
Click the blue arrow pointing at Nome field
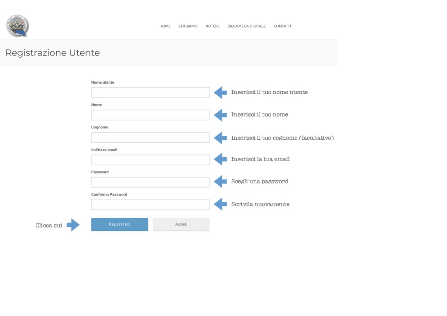click(x=220, y=115)
